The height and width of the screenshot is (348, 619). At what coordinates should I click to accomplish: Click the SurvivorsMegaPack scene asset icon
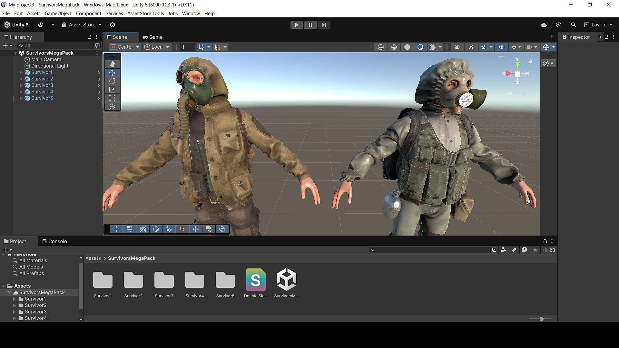pos(286,279)
